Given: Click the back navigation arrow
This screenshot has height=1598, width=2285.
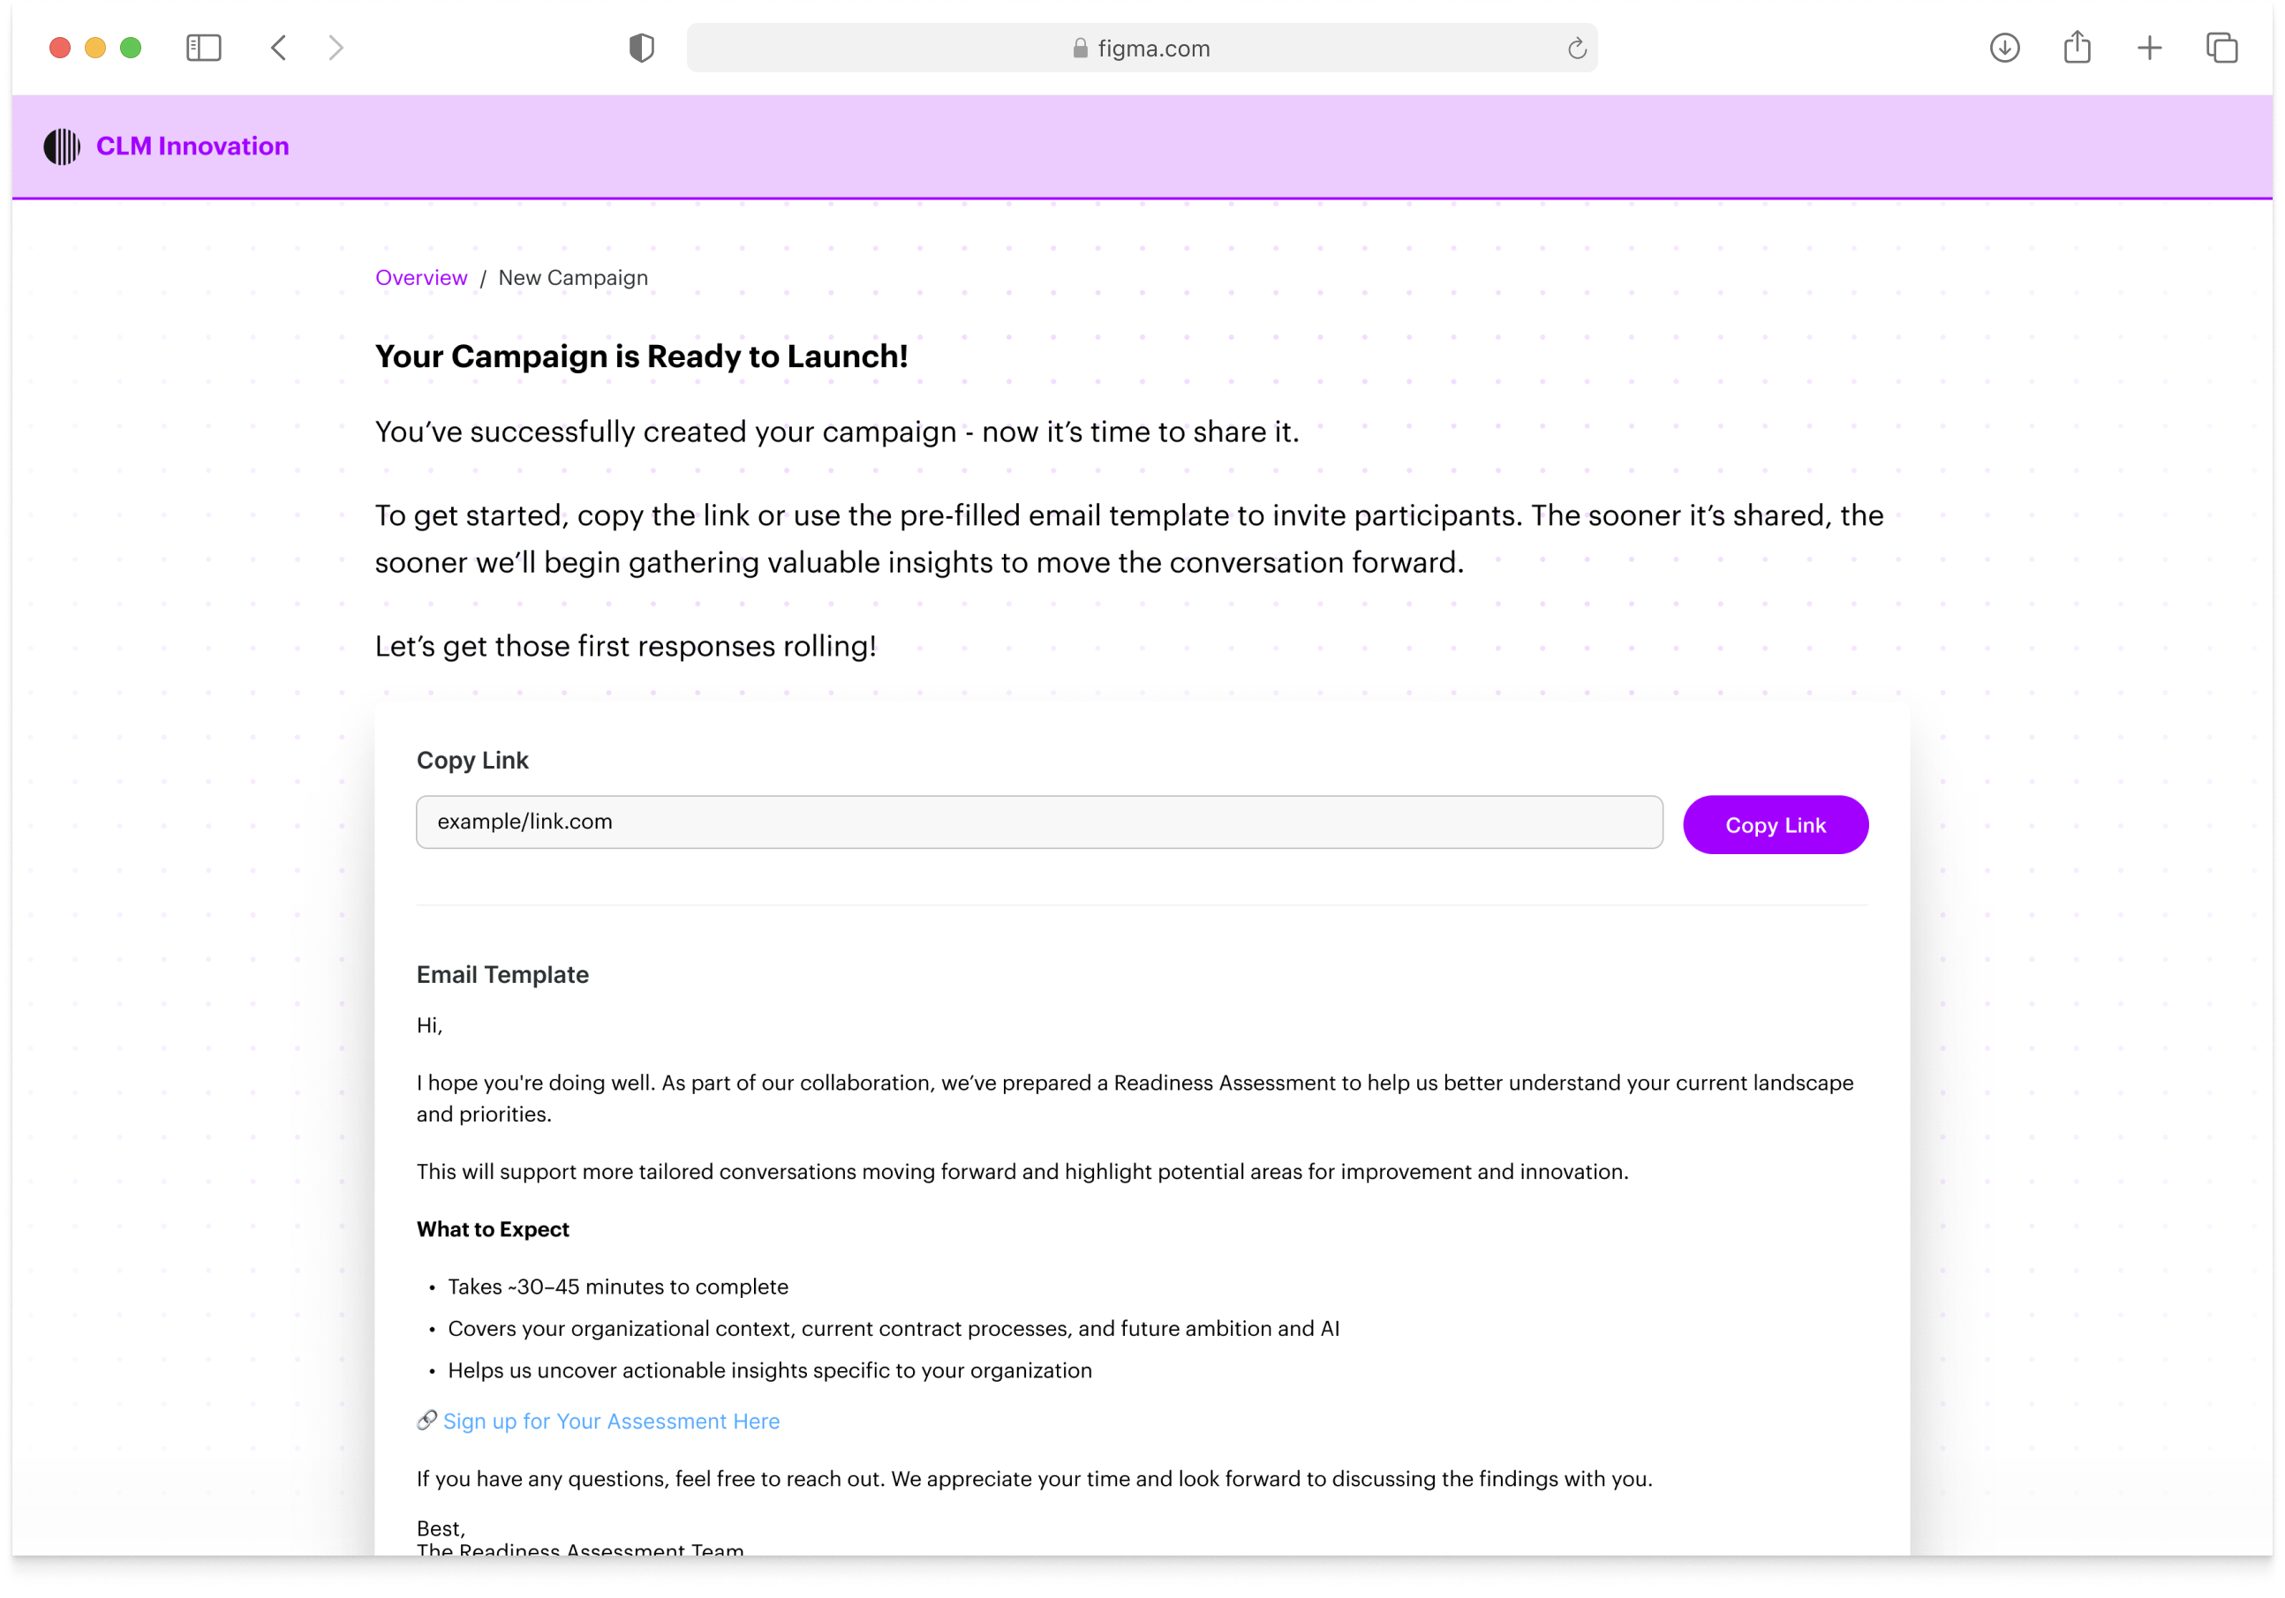Looking at the screenshot, I should [x=277, y=47].
